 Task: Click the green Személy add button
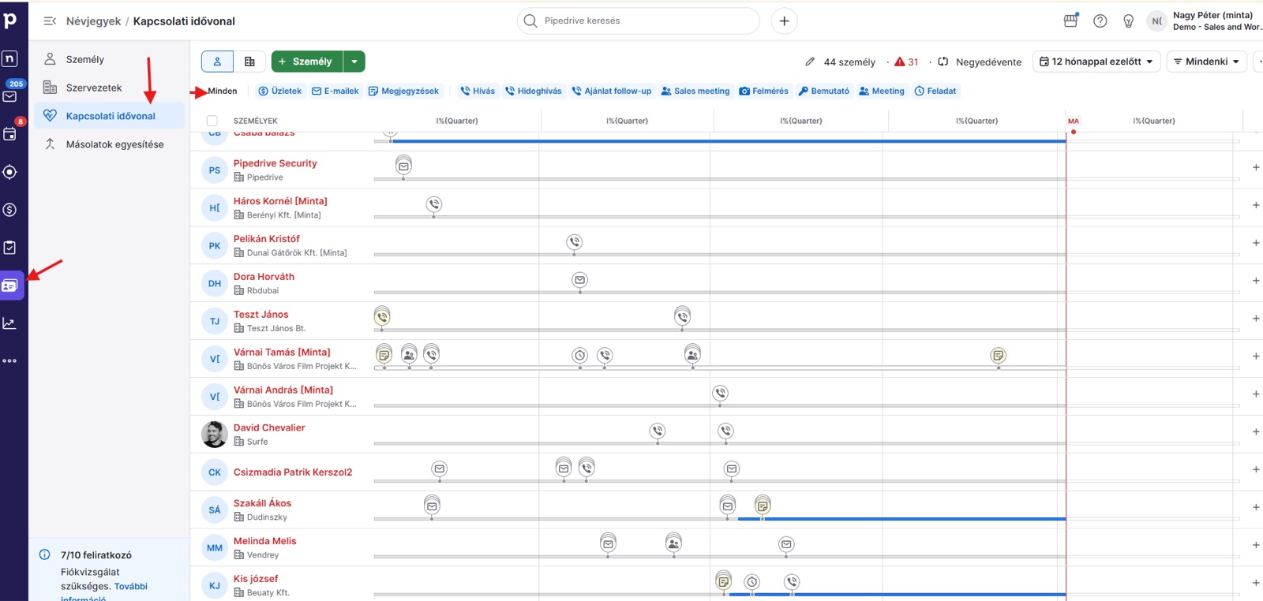click(307, 62)
